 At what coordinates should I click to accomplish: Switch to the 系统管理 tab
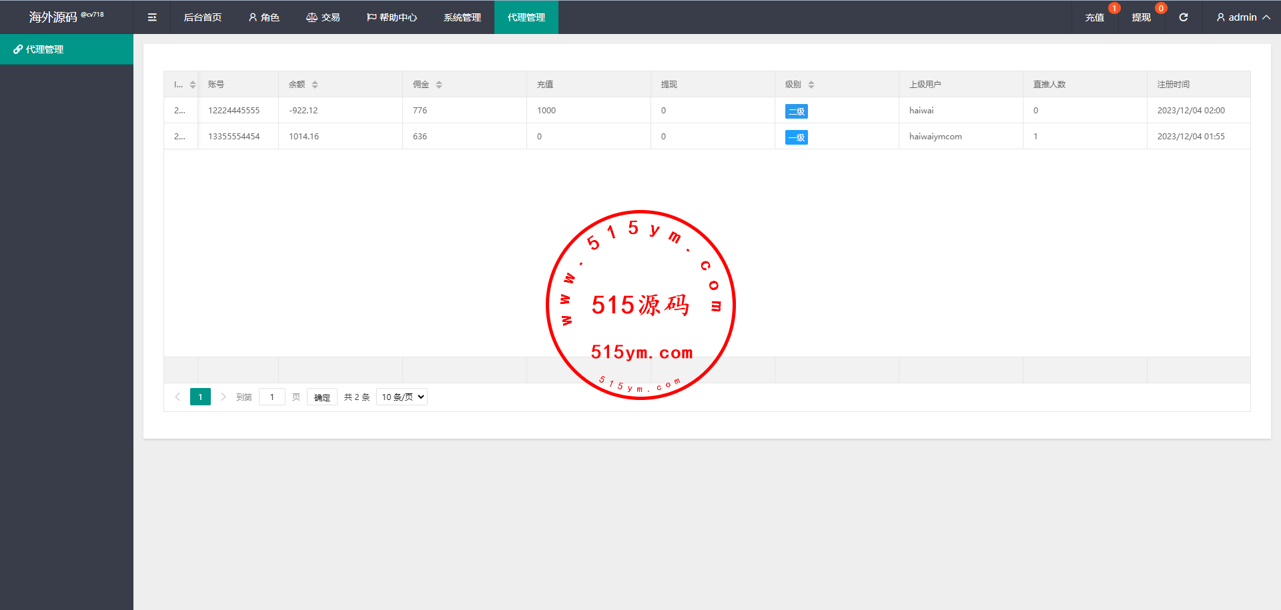point(462,17)
